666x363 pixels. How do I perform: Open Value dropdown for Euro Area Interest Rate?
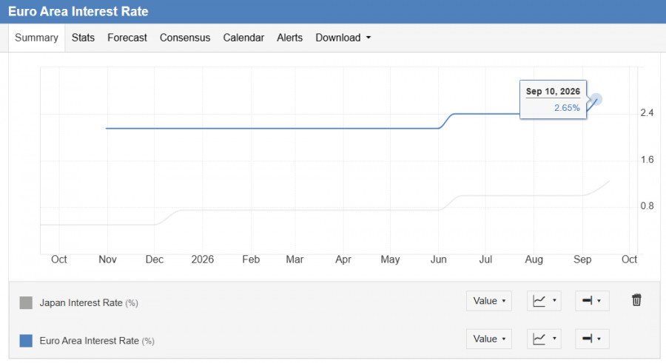(x=489, y=339)
